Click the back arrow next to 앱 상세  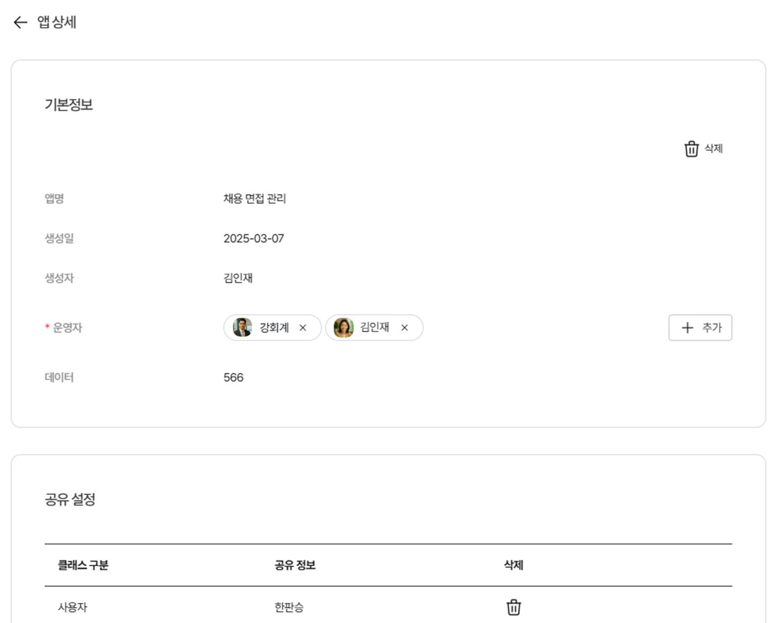click(x=20, y=22)
